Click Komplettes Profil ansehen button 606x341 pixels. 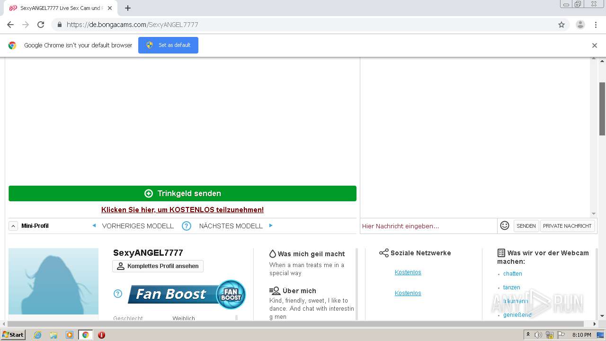pyautogui.click(x=158, y=266)
